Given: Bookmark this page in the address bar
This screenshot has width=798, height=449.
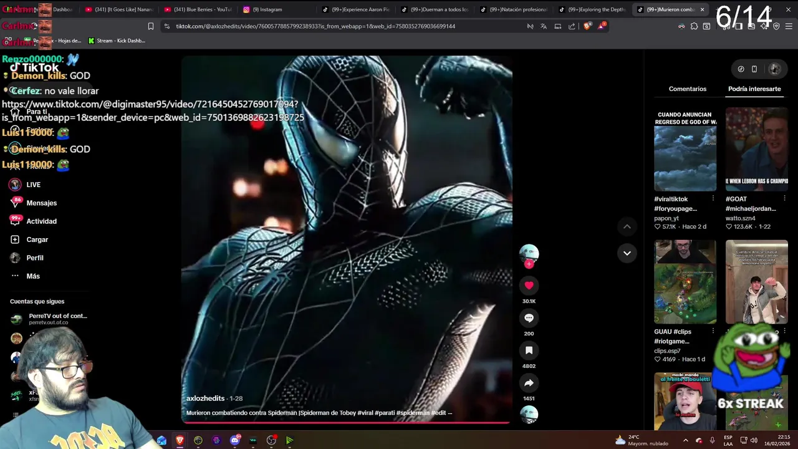Looking at the screenshot, I should pos(150,26).
